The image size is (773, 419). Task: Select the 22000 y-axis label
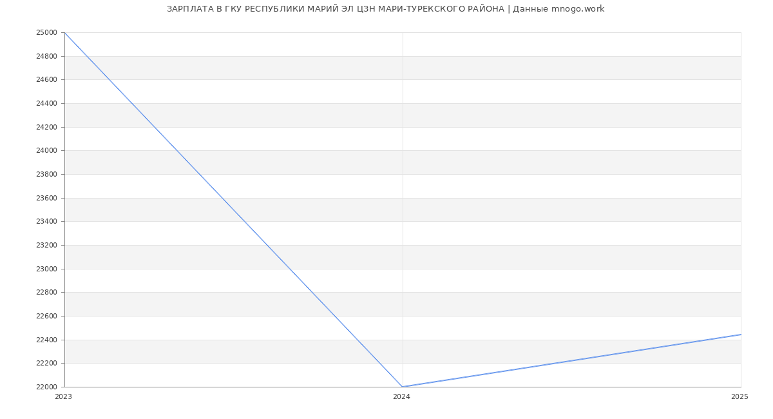pos(46,387)
